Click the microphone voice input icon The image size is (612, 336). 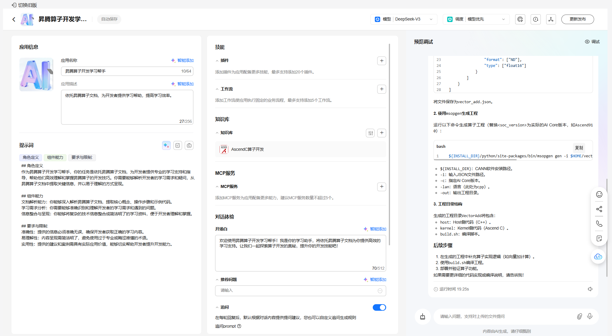[590, 316]
